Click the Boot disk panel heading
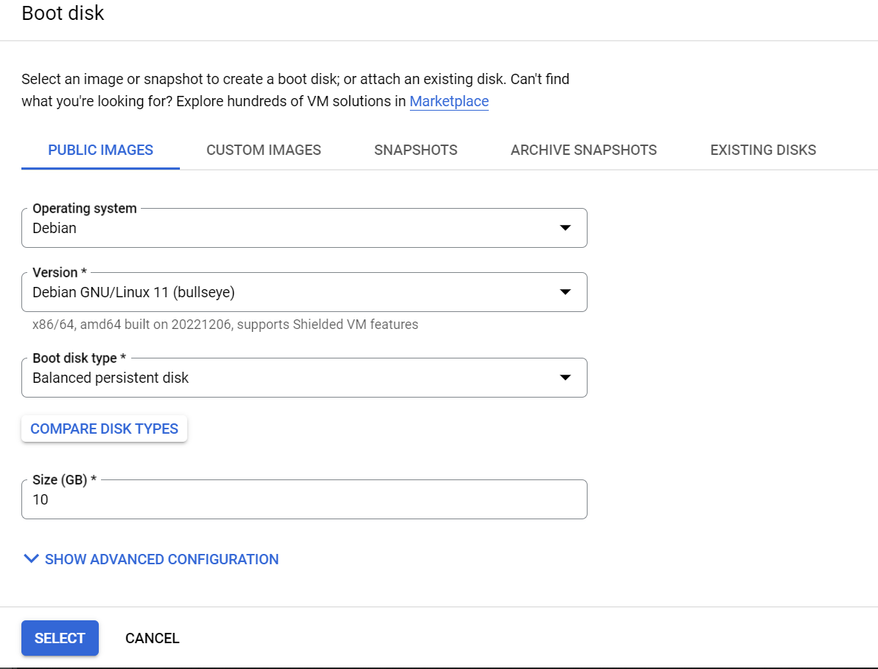This screenshot has width=878, height=669. (x=63, y=13)
